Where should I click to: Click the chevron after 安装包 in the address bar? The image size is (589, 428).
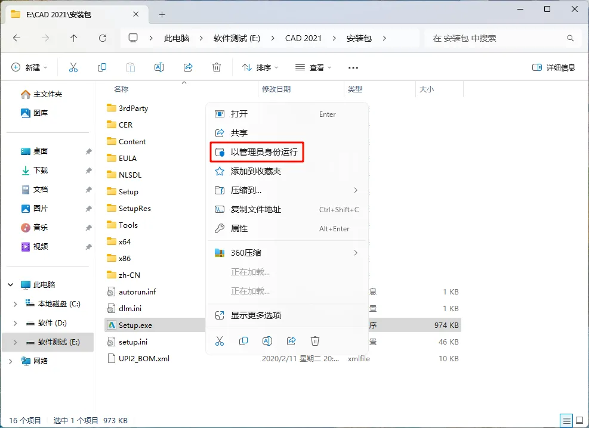coord(384,38)
